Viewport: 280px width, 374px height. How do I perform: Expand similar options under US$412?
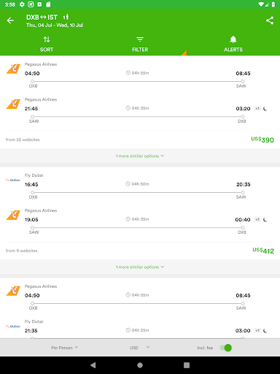140,267
